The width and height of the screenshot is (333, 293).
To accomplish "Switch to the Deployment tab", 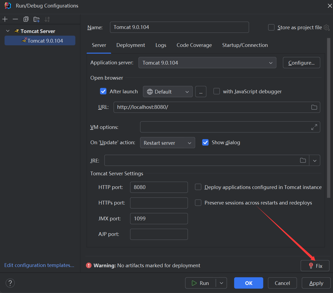I will click(x=131, y=45).
